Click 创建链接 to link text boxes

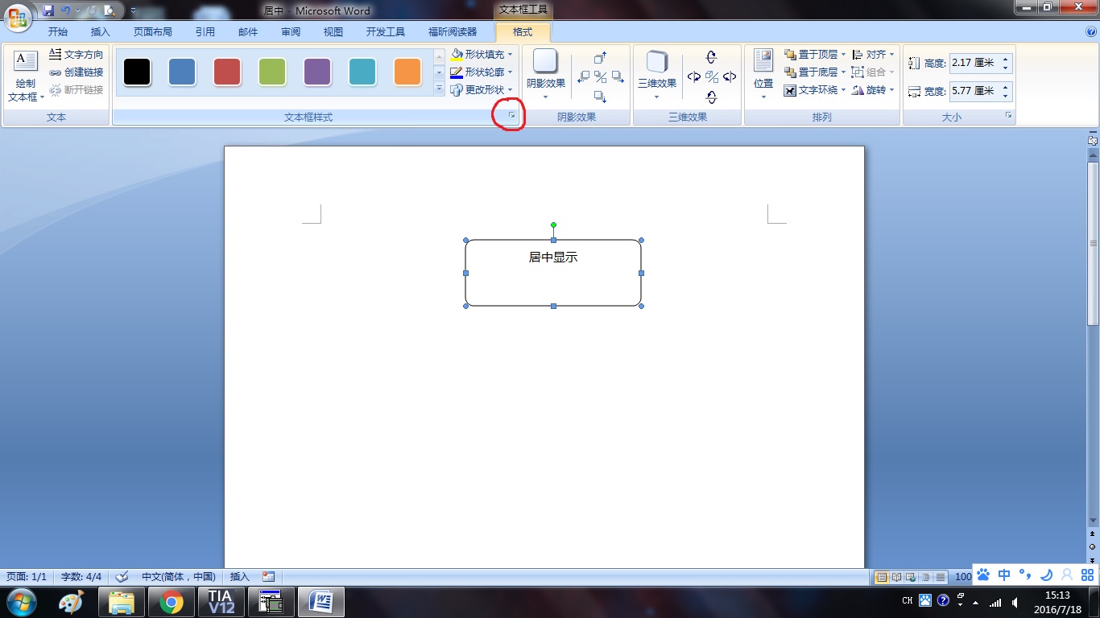tap(77, 72)
